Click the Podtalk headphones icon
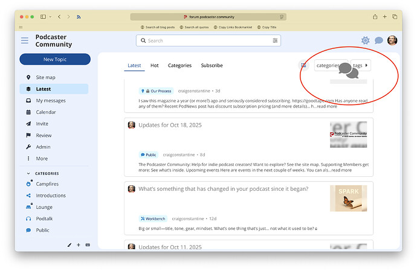Image resolution: width=417 pixels, height=271 pixels. click(x=28, y=218)
